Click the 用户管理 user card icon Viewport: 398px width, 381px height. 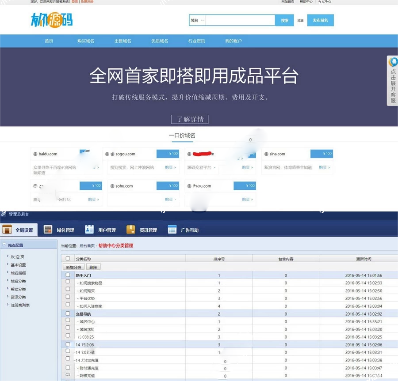click(x=89, y=230)
